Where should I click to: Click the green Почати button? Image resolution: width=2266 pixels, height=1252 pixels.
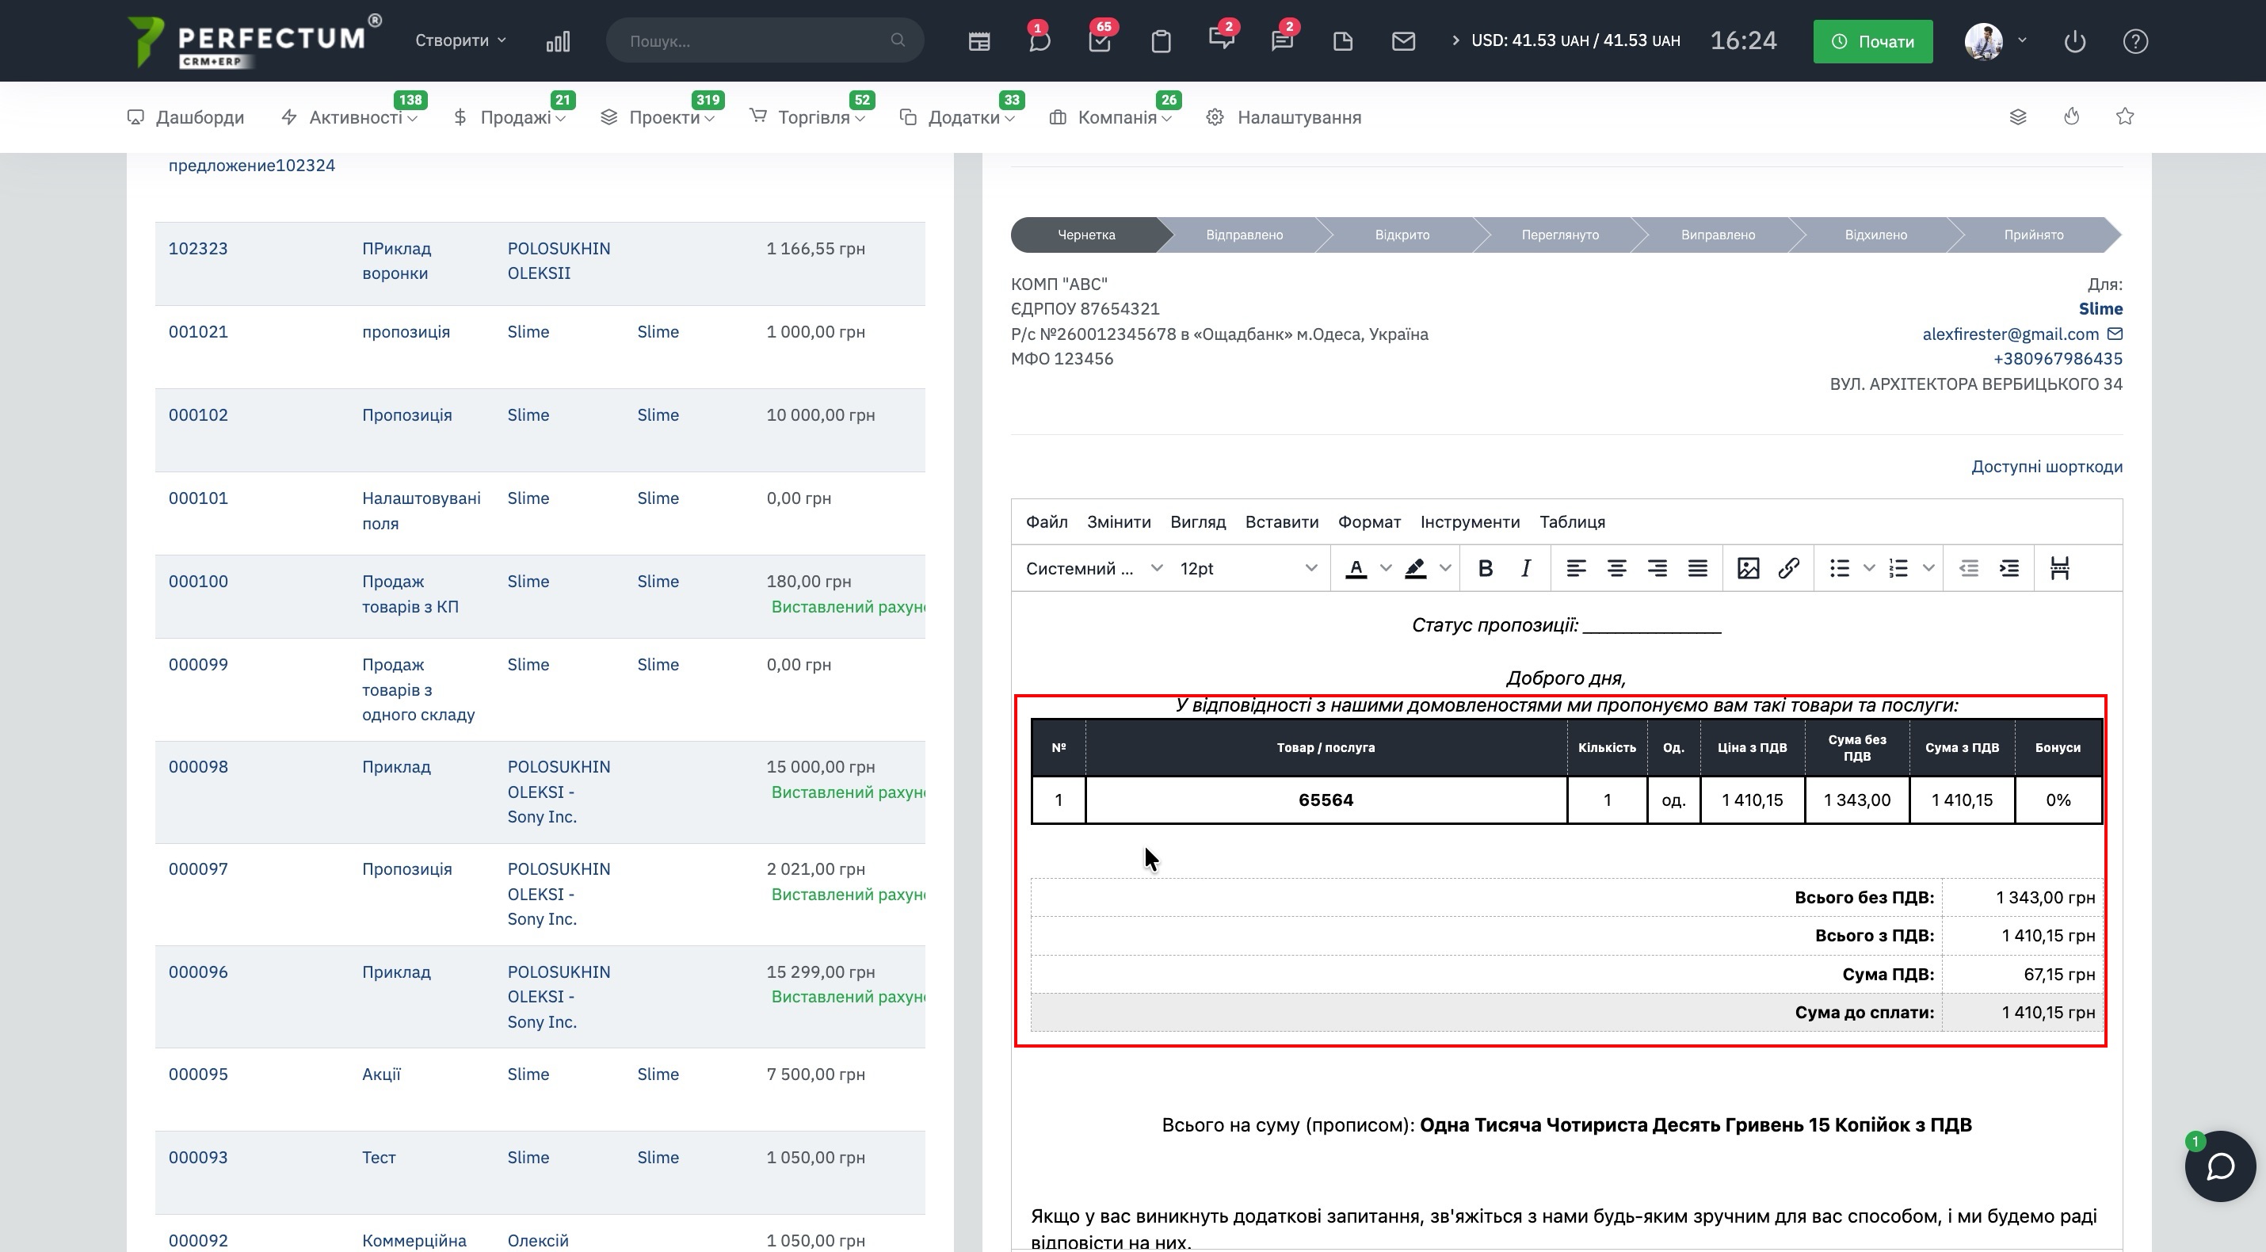point(1873,41)
